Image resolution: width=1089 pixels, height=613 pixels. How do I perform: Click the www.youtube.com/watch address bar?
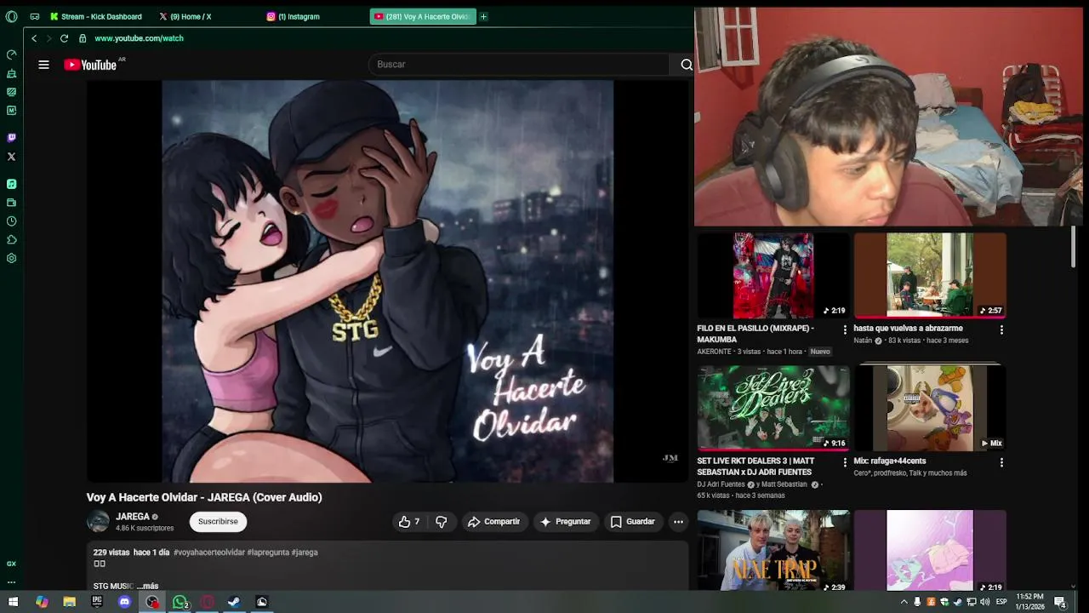click(x=139, y=38)
